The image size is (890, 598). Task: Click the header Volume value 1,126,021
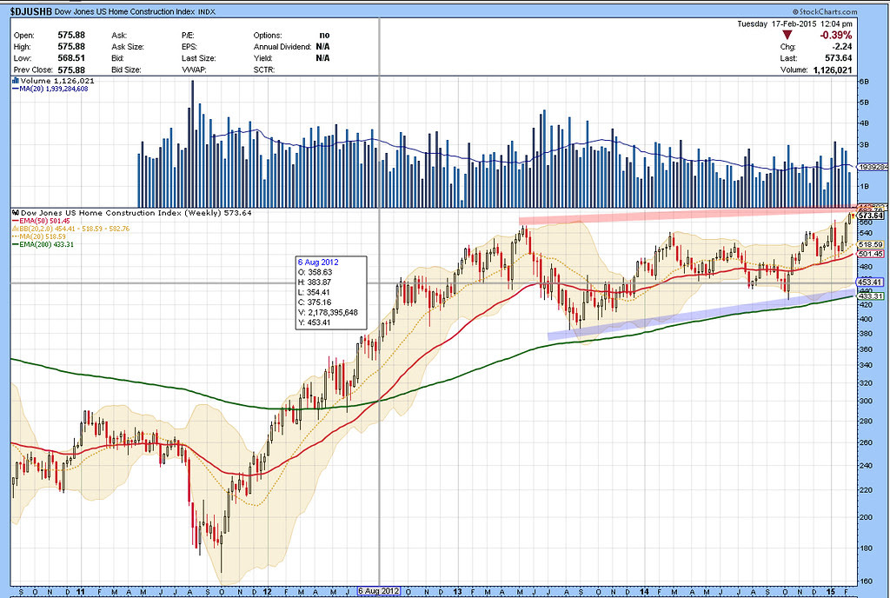coord(832,70)
